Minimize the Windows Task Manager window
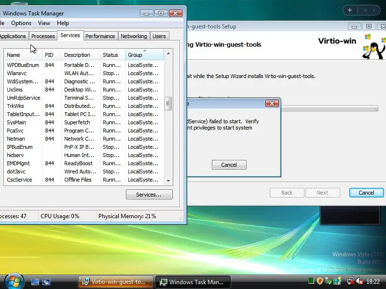The width and height of the screenshot is (386, 289). [147, 13]
